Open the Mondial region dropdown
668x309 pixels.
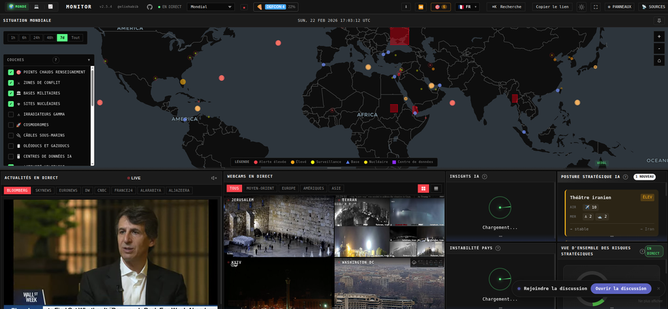click(210, 7)
